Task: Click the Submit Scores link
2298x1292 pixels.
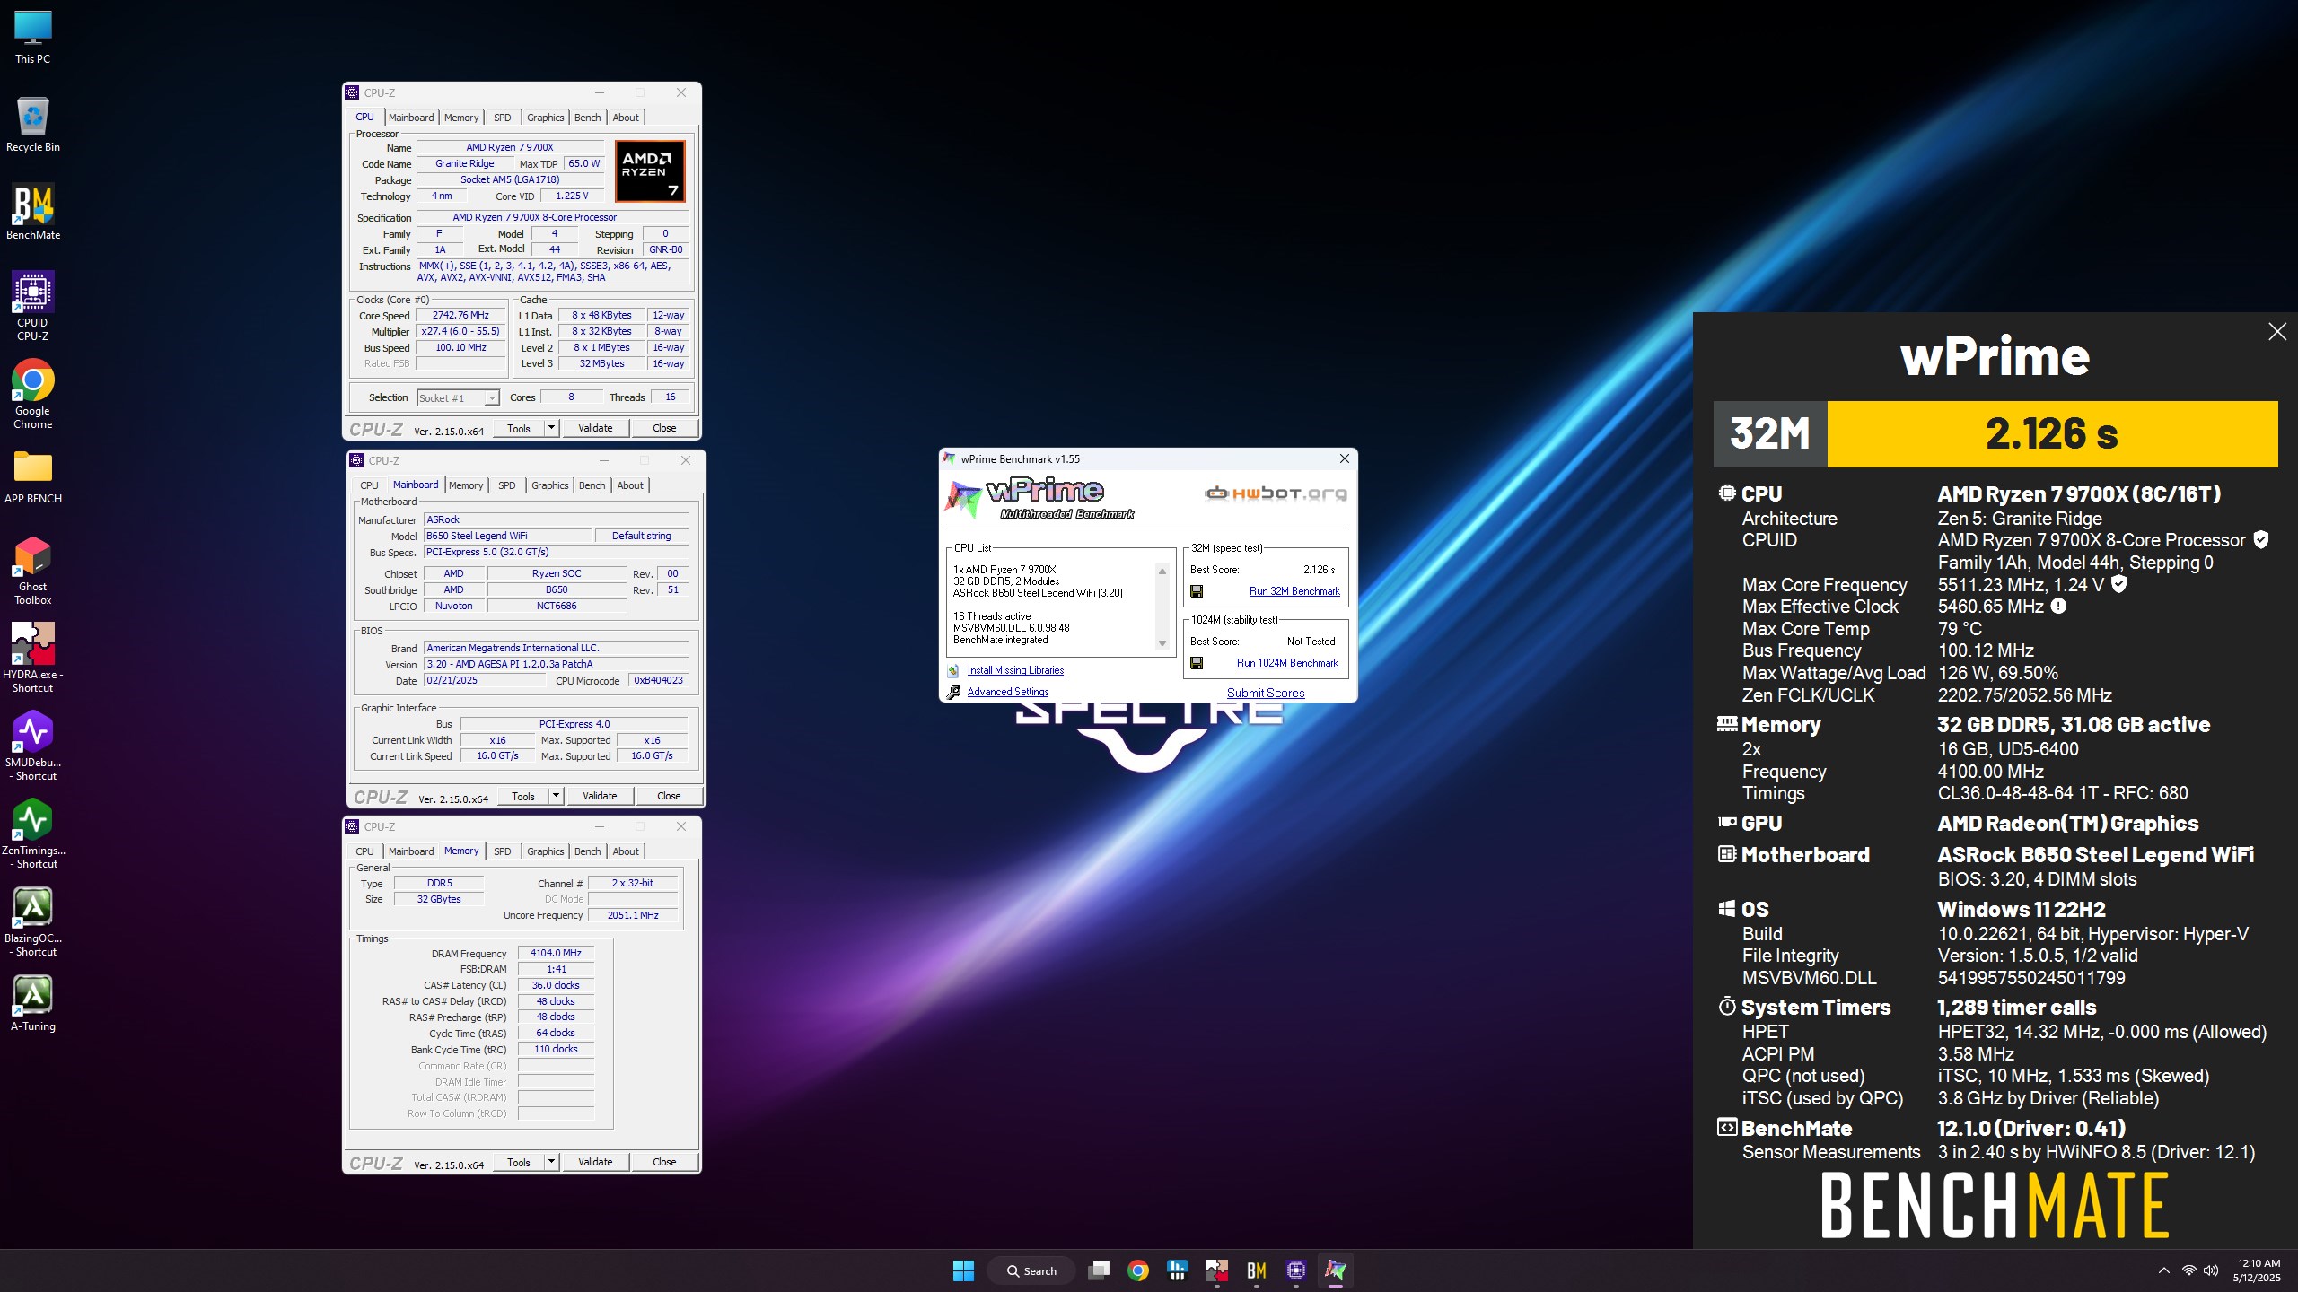Action: coord(1266,693)
